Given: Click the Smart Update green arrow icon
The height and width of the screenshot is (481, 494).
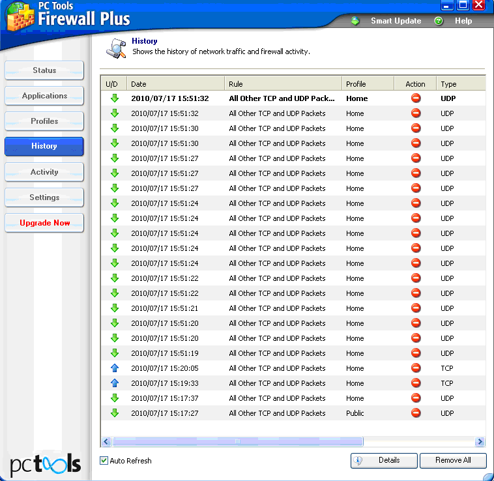Looking at the screenshot, I should 355,21.
